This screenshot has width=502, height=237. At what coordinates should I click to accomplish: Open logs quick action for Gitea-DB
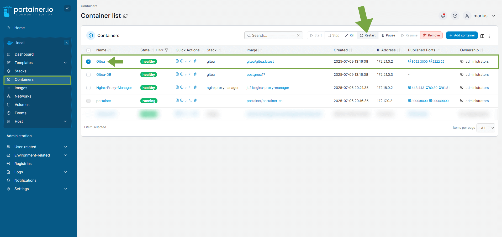tap(177, 74)
